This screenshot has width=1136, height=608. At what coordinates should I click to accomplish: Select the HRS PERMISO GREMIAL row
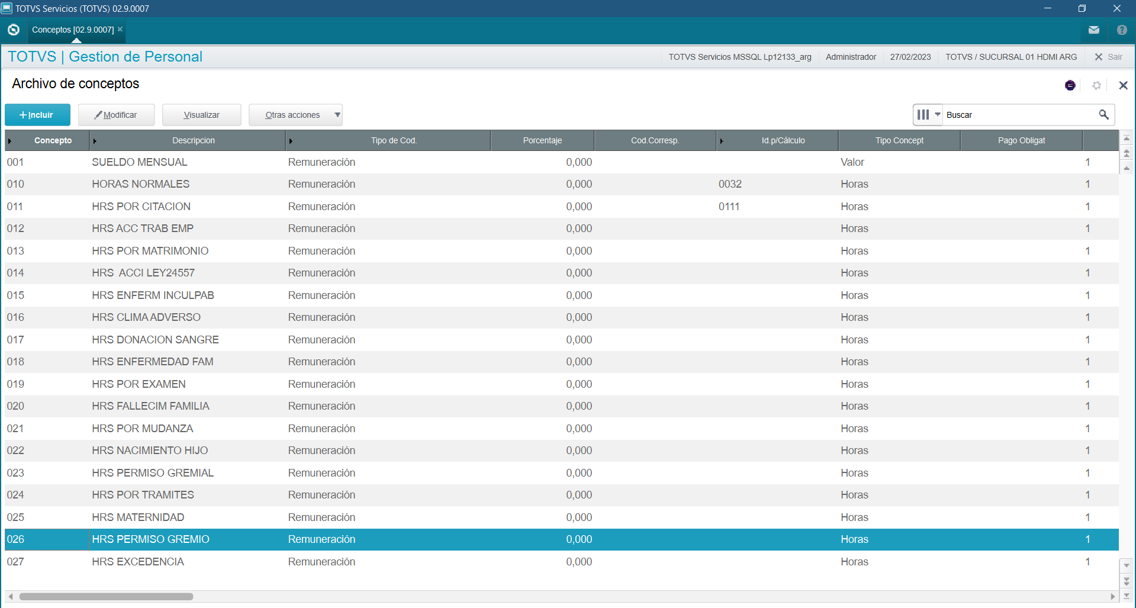point(562,473)
